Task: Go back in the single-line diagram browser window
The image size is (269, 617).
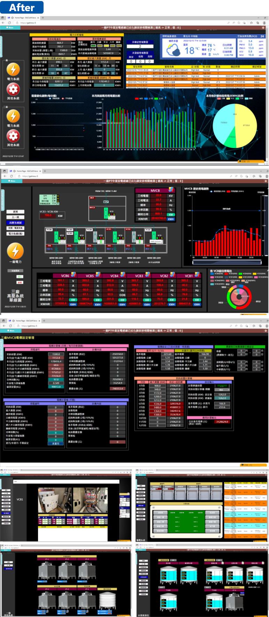Action: 4,176
